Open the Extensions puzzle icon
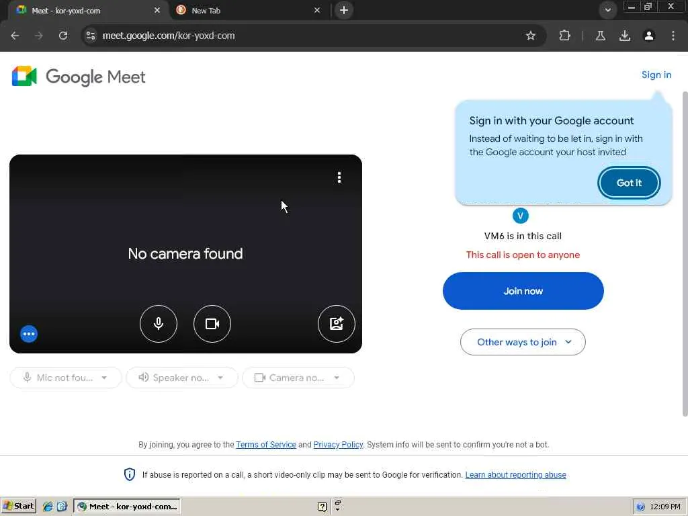This screenshot has height=516, width=688. pos(564,36)
